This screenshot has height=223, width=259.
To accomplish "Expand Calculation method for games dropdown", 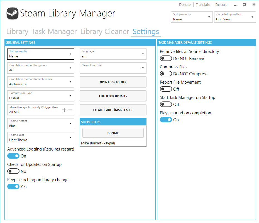I will [x=41, y=68].
